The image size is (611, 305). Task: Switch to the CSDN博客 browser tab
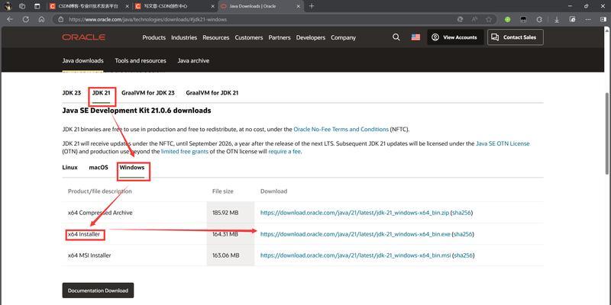point(89,6)
